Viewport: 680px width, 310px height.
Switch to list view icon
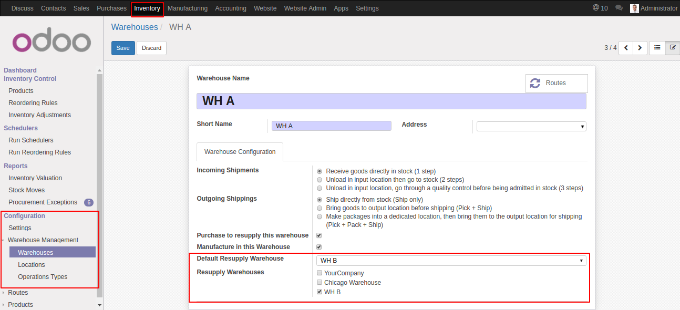point(657,48)
